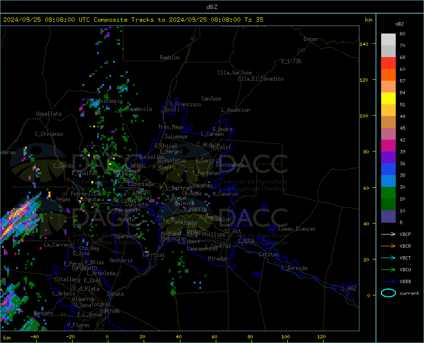This screenshot has height=343, width=424.
Task: Click the Ramblon label near top
Action: point(170,58)
